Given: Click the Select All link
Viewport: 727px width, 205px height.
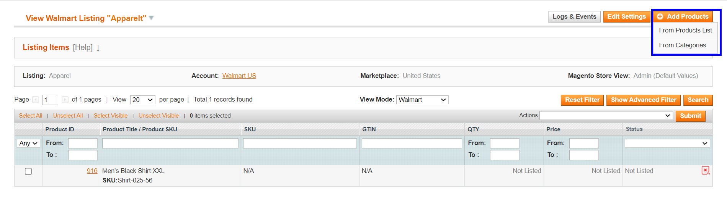Looking at the screenshot, I should click(x=31, y=116).
